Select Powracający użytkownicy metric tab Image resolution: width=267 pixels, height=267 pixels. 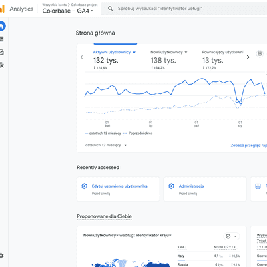pyautogui.click(x=222, y=60)
